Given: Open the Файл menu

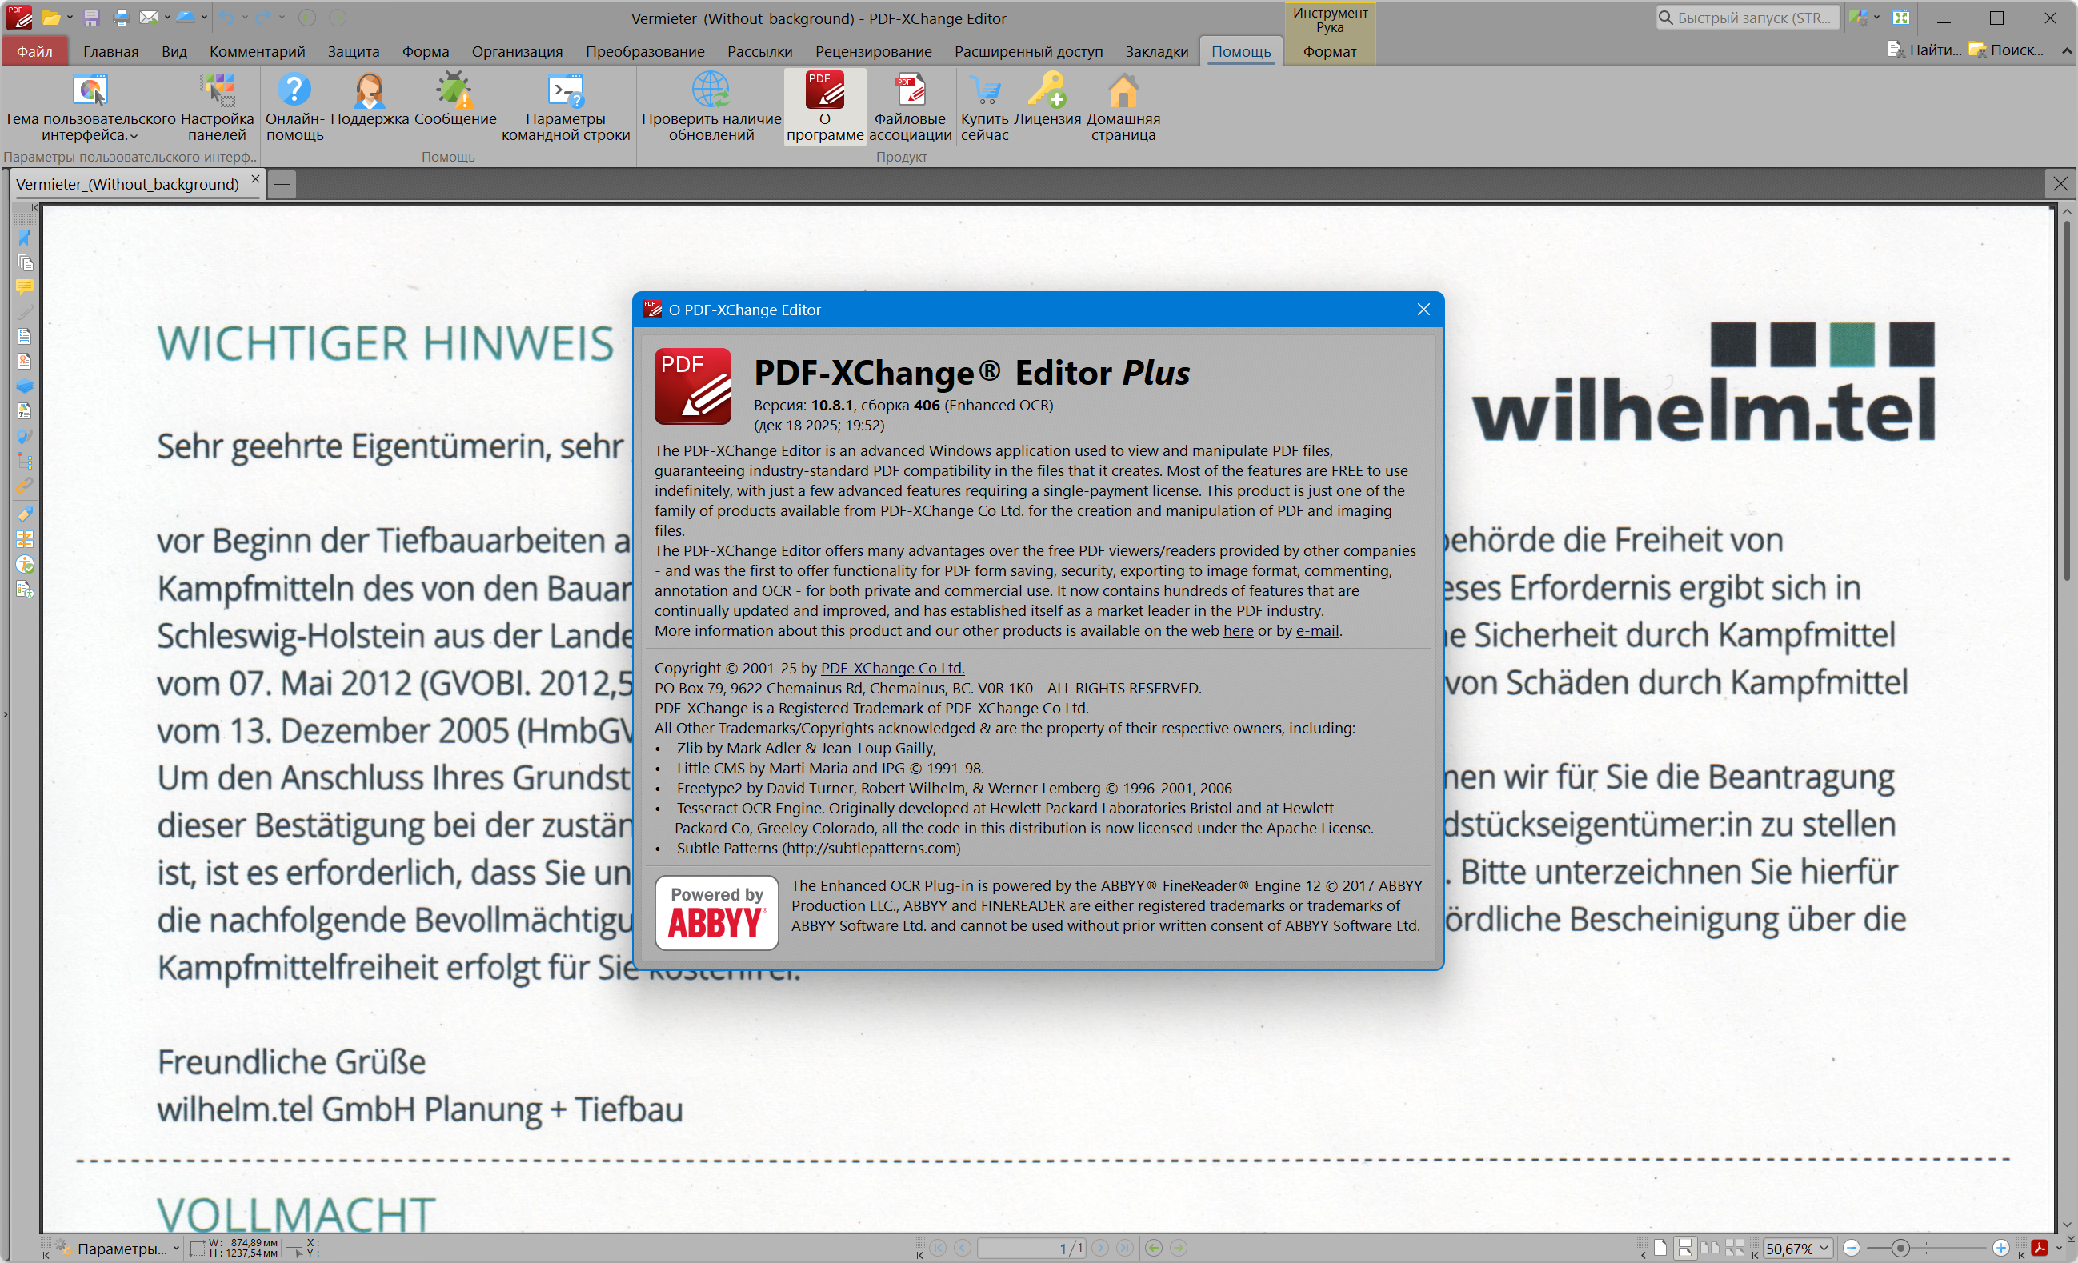Looking at the screenshot, I should [34, 51].
